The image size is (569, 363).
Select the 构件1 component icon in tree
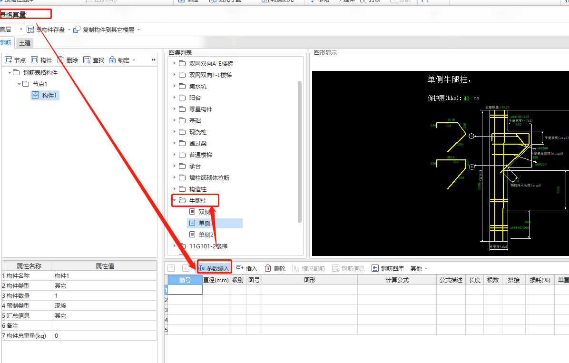click(x=35, y=95)
